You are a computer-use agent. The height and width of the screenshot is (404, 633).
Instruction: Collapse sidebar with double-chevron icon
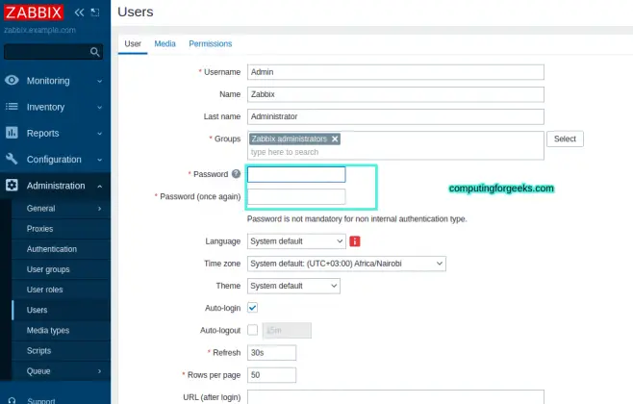pos(79,13)
